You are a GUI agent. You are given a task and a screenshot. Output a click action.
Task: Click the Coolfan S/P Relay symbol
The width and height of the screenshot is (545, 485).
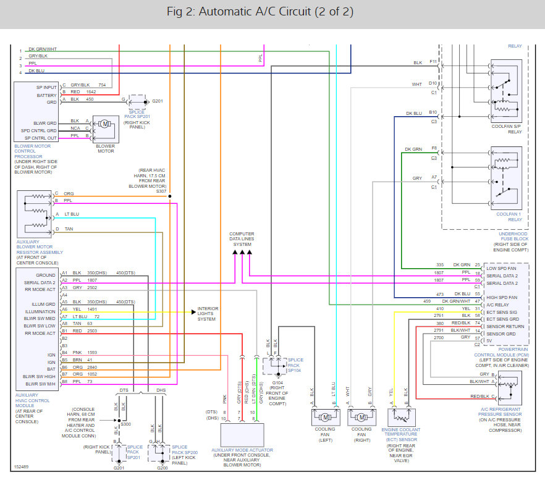[507, 91]
